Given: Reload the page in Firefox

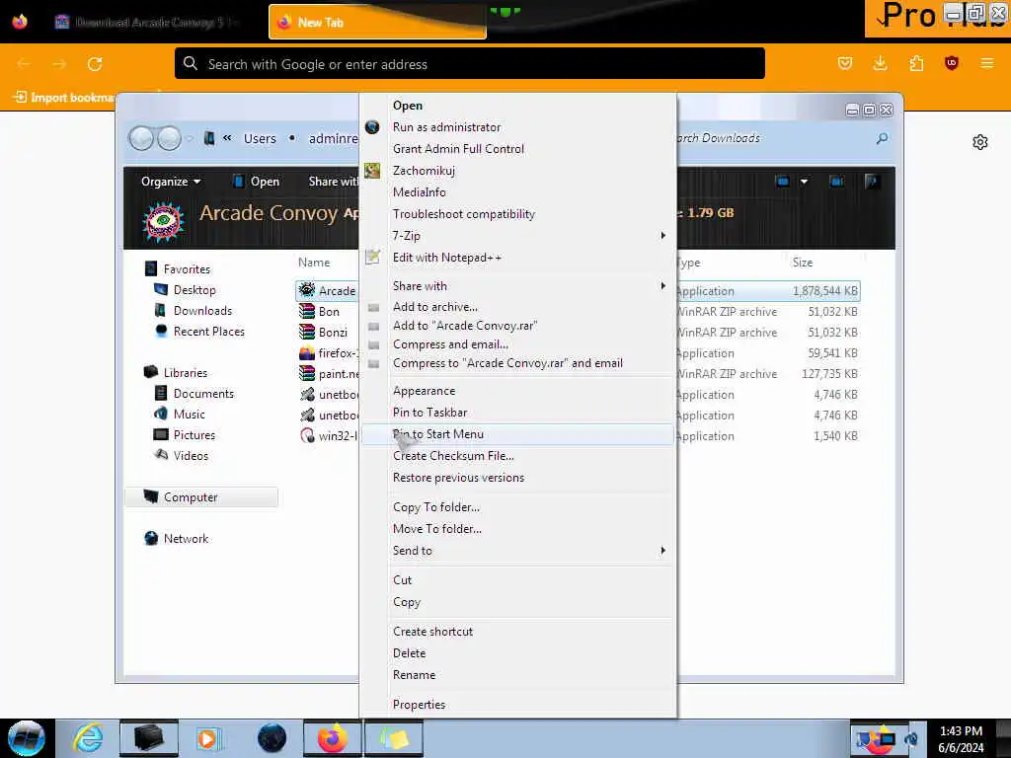Looking at the screenshot, I should [95, 64].
